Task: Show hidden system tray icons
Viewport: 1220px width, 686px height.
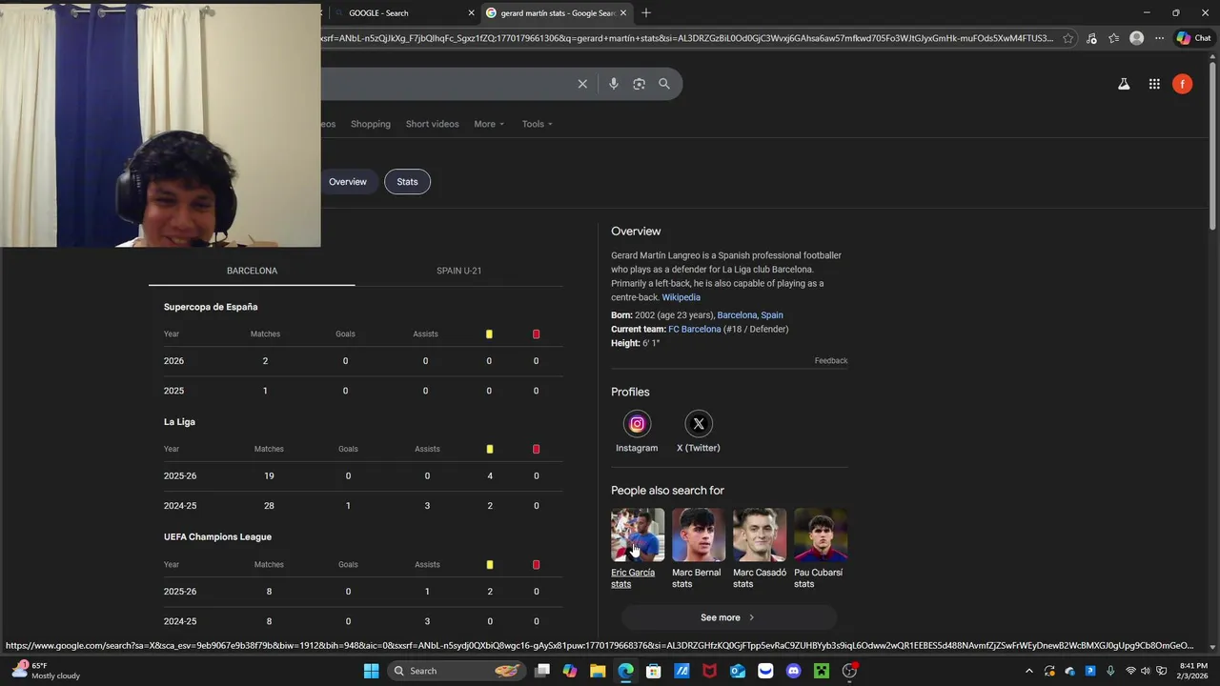Action: click(x=1028, y=671)
